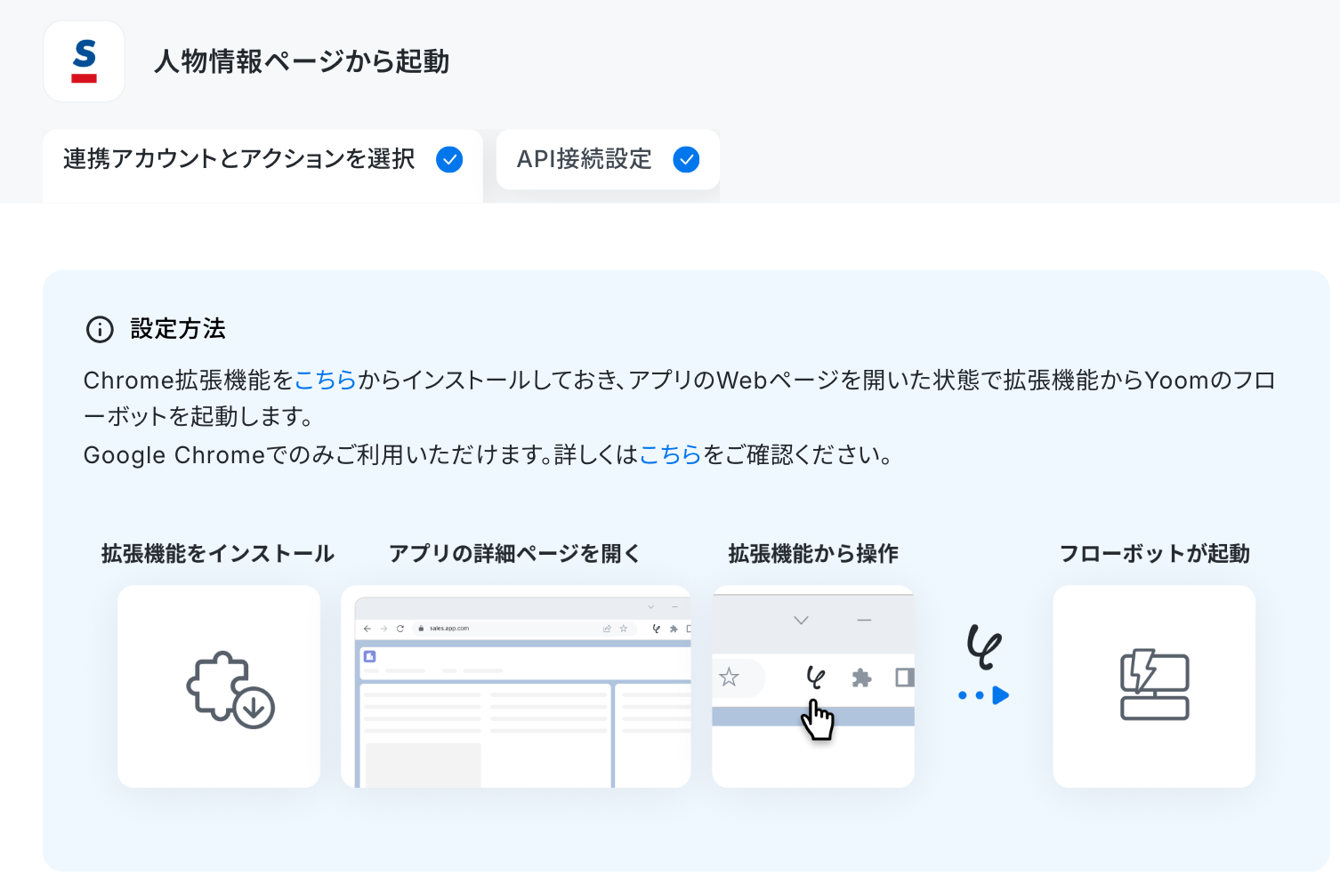
Task: Click the Sansan app logo icon
Action: coord(85,61)
